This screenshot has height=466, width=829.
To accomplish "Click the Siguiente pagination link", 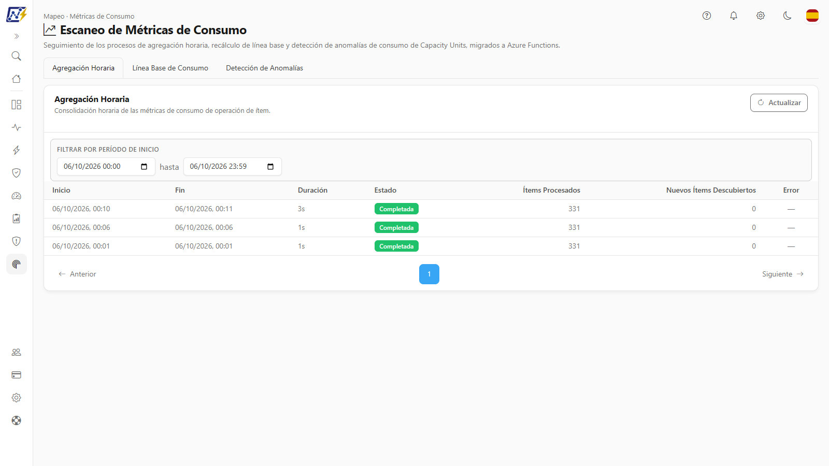I will point(783,274).
